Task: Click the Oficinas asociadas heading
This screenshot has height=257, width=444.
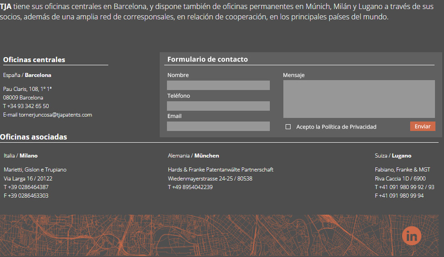Action: (34, 137)
